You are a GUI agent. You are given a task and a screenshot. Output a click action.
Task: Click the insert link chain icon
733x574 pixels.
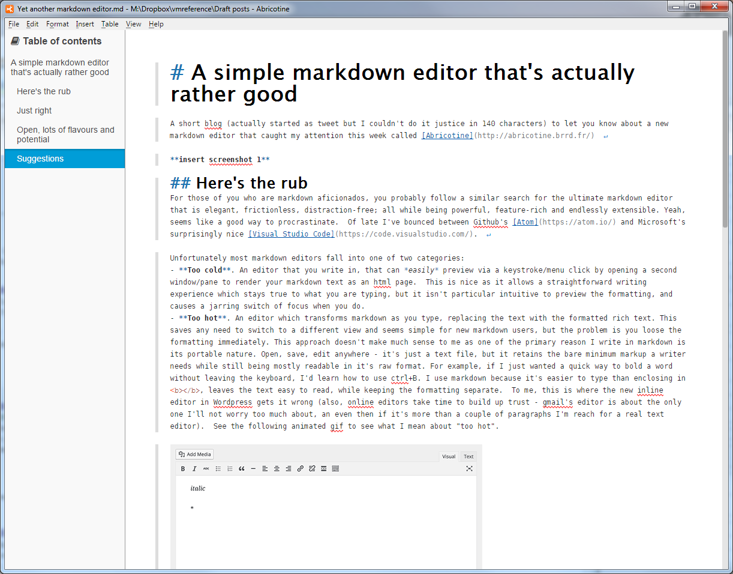301,469
